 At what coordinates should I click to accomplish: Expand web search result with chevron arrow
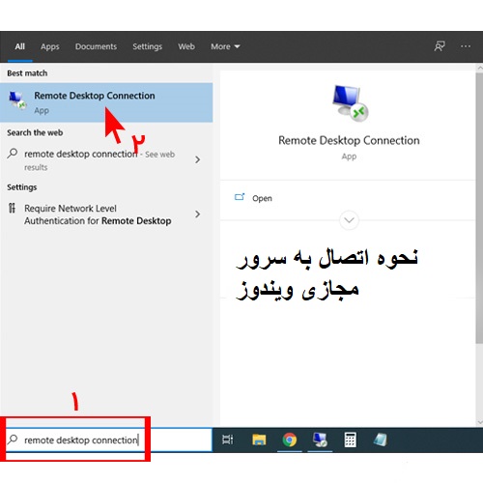[198, 159]
